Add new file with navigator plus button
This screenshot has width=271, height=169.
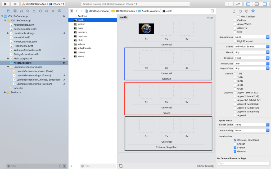coord(3,166)
